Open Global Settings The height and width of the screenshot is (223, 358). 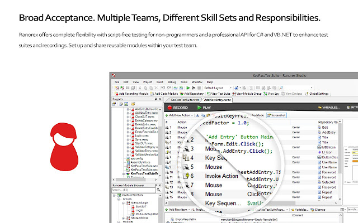pyautogui.click(x=317, y=94)
